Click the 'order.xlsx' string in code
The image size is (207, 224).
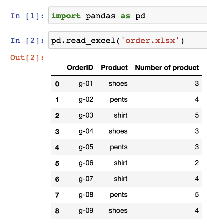click(x=150, y=41)
